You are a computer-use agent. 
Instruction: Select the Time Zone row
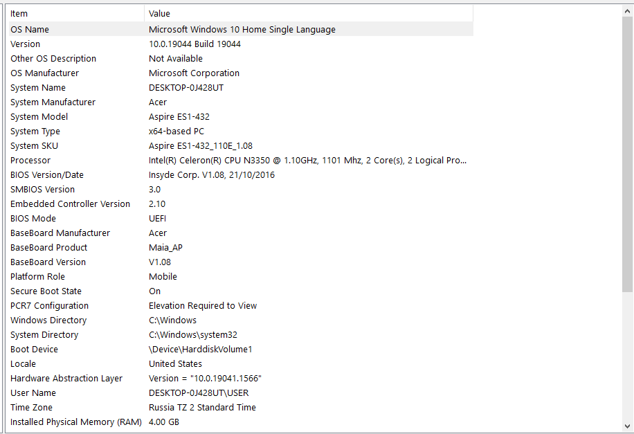[x=241, y=408]
